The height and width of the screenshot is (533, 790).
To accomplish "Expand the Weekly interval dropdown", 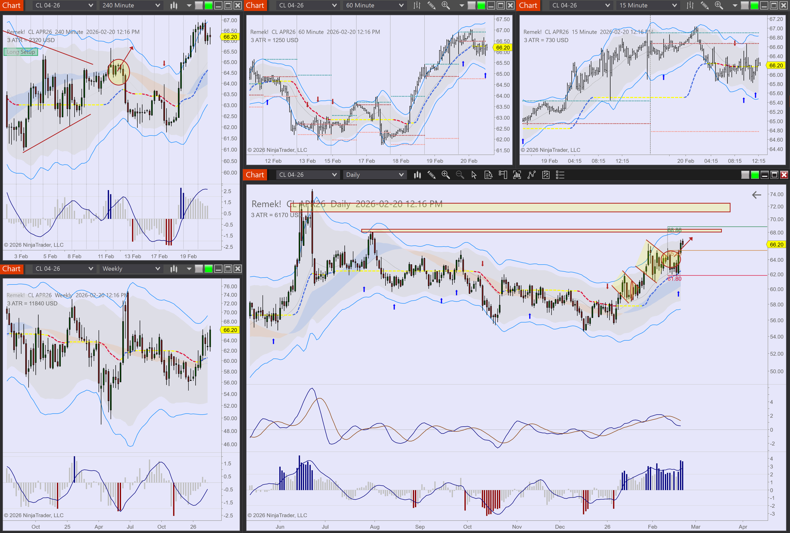I will (x=131, y=269).
